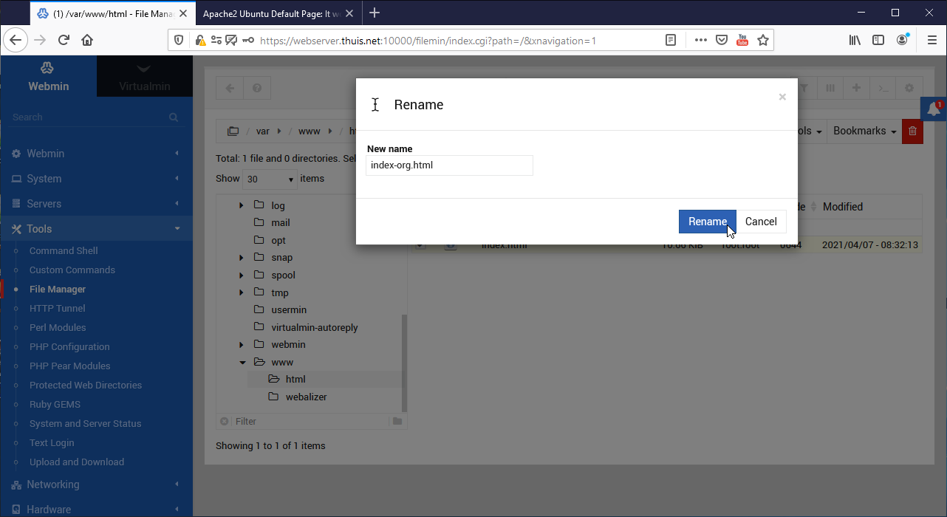Screen dimensions: 947x517
Task: Switch to the Virtualmin tab
Action: point(145,78)
